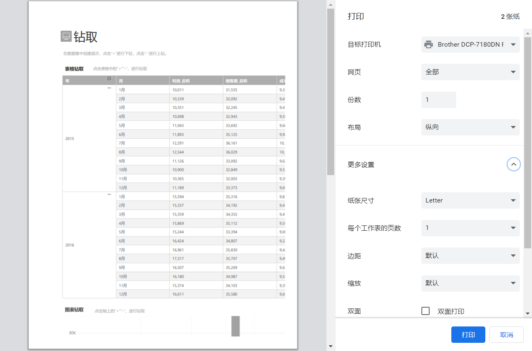Collapse 更多设置 using the circular chevron
The width and height of the screenshot is (532, 351).
(514, 164)
